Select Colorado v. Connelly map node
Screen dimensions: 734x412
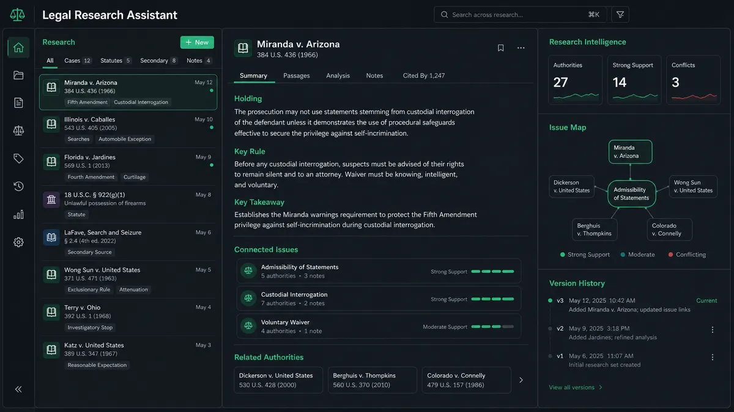tap(669, 229)
